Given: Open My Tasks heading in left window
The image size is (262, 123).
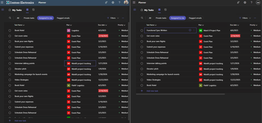Looking at the screenshot, I should click(x=17, y=10).
